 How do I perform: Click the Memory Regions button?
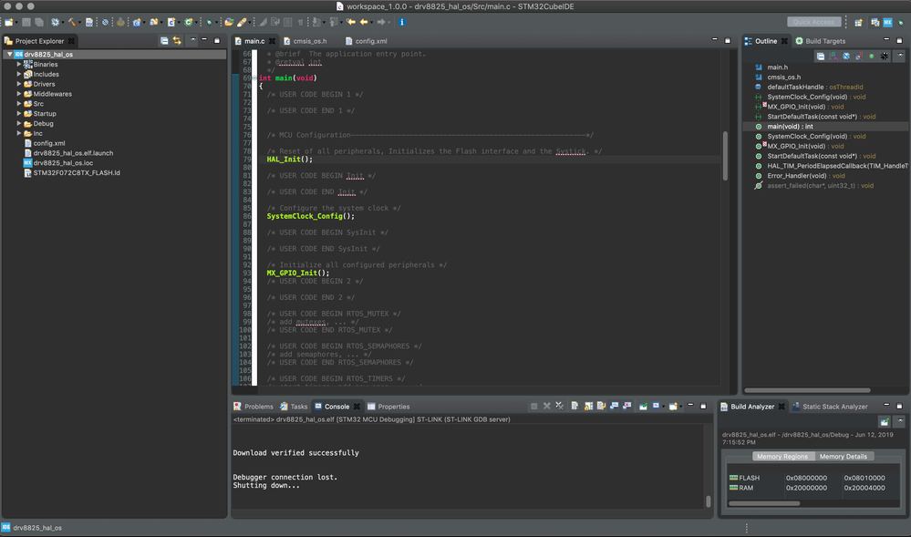click(x=782, y=456)
